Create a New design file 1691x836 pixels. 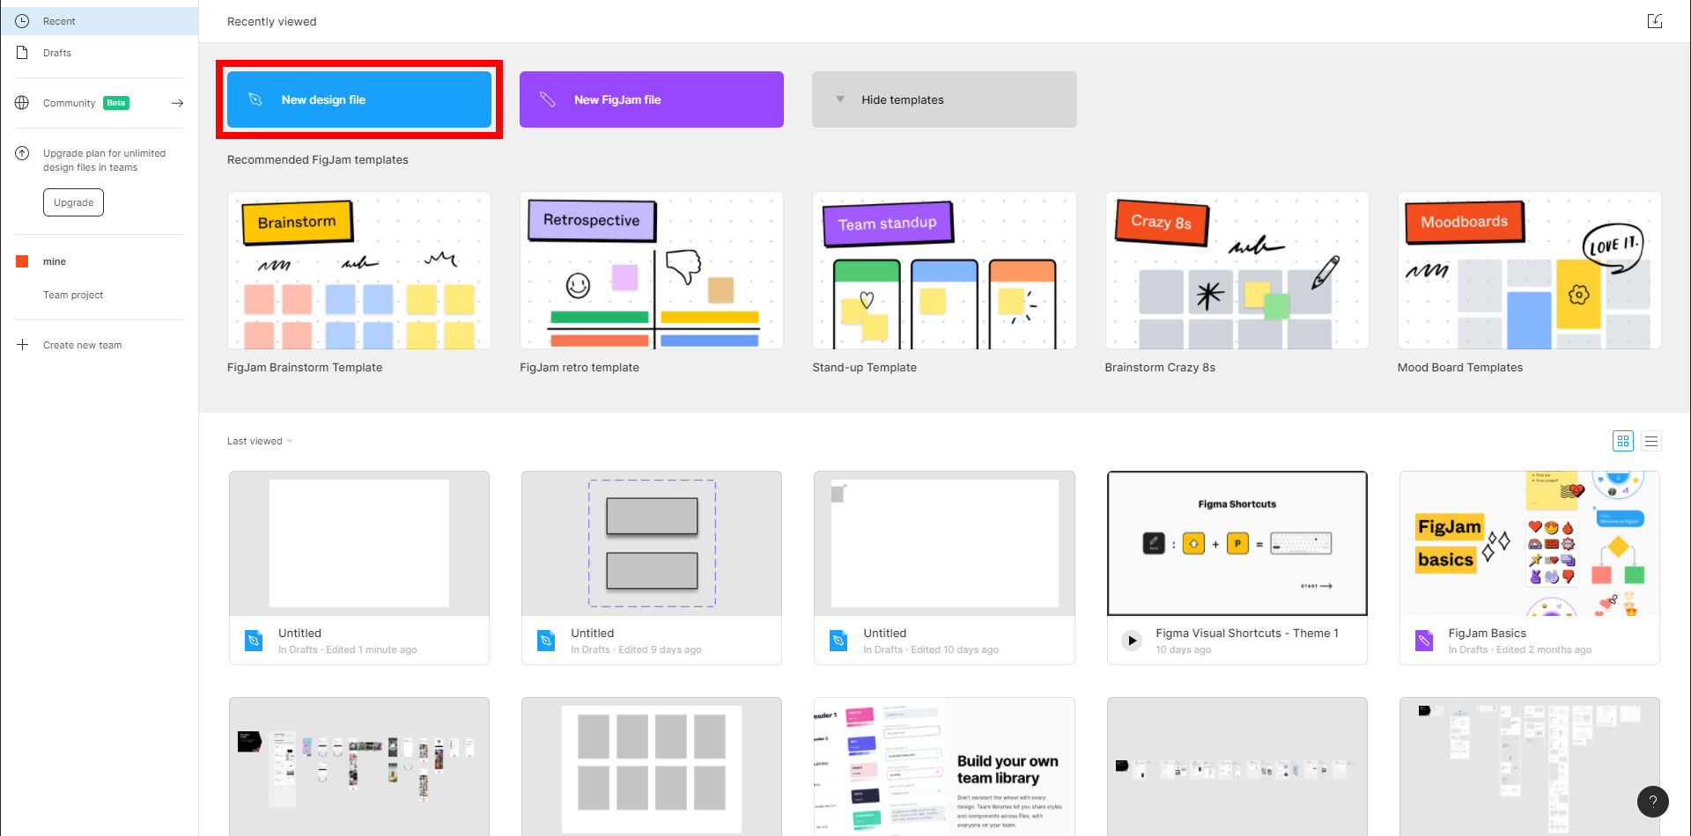[359, 99]
